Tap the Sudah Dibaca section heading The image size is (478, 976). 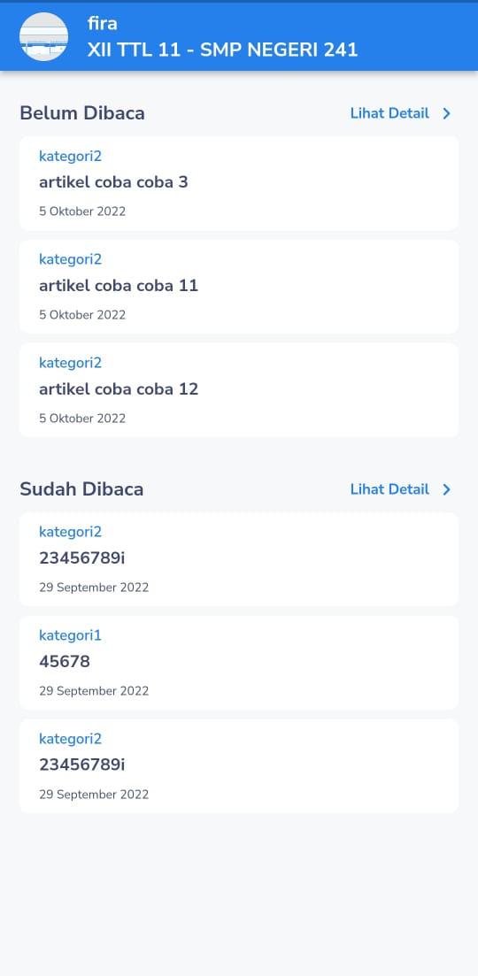(81, 489)
